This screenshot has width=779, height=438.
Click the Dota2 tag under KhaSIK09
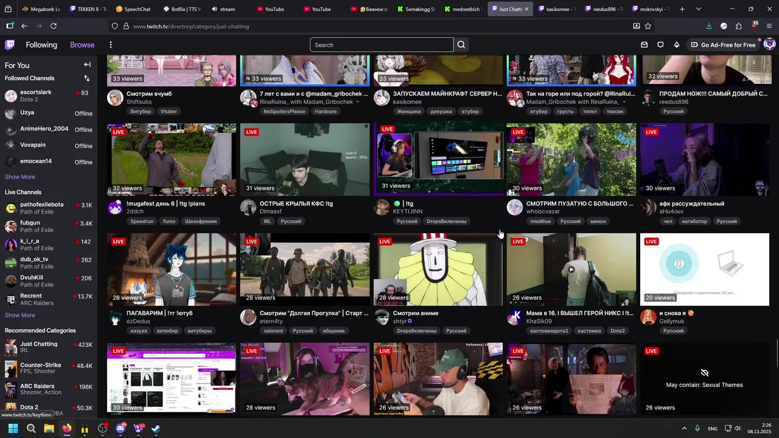(617, 331)
